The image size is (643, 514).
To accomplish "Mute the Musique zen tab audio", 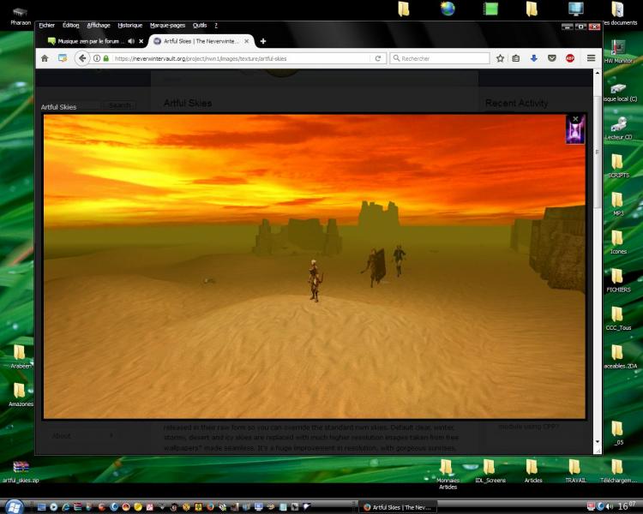I will [131, 41].
